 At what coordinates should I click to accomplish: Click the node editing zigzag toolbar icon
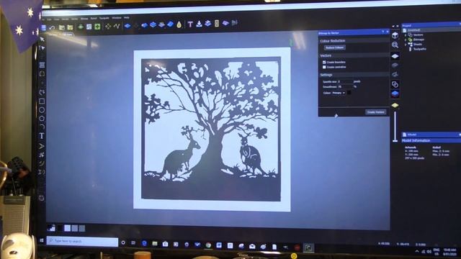(117, 26)
